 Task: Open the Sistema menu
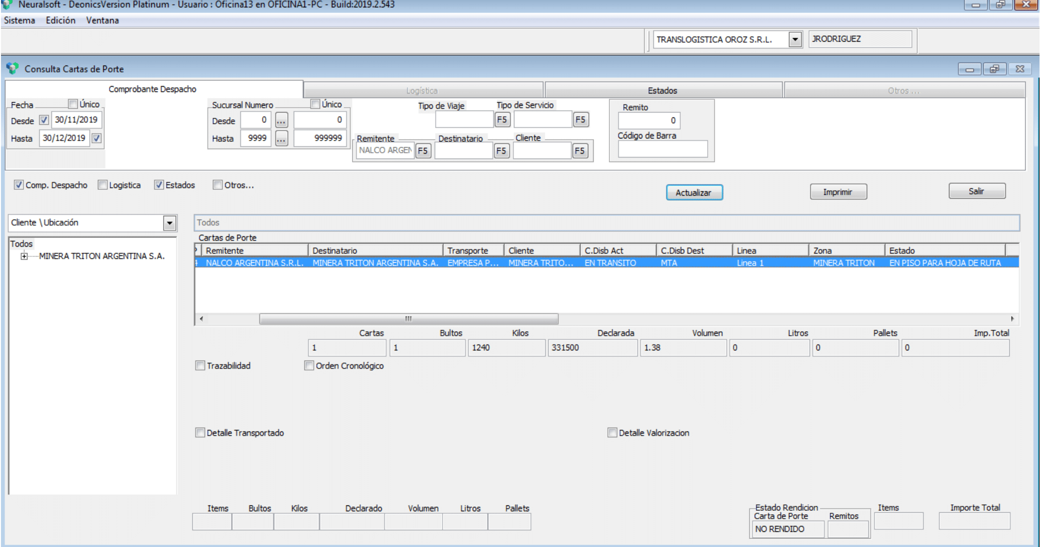[x=20, y=20]
